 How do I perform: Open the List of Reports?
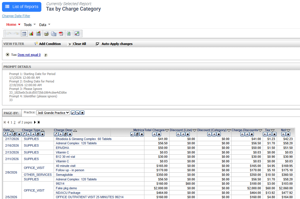point(22,7)
